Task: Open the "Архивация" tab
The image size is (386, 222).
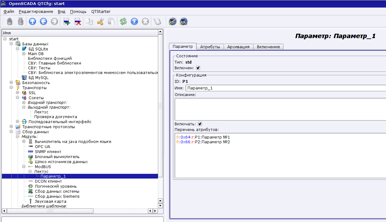Action: point(238,47)
